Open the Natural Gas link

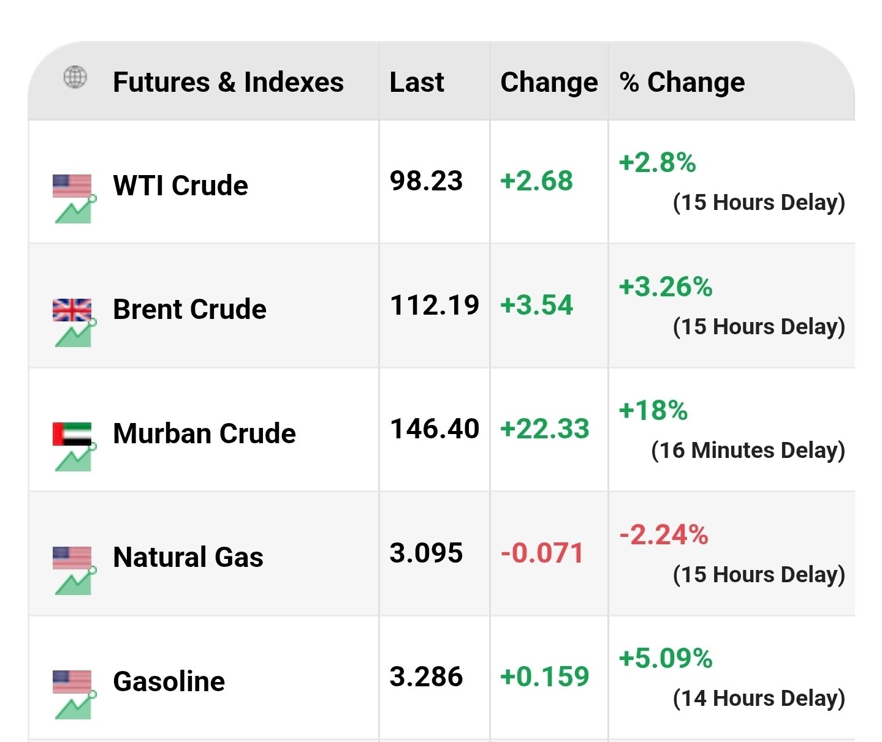click(188, 558)
